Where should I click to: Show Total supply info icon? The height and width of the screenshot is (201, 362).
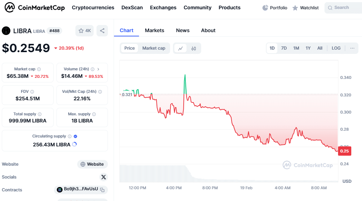pyautogui.click(x=40, y=114)
